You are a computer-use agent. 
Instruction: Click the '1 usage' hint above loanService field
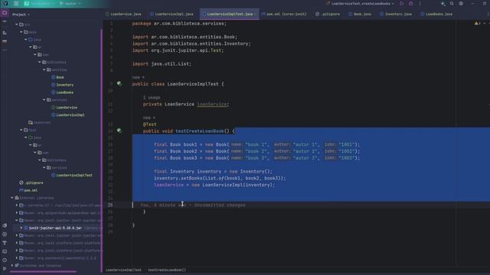(152, 98)
